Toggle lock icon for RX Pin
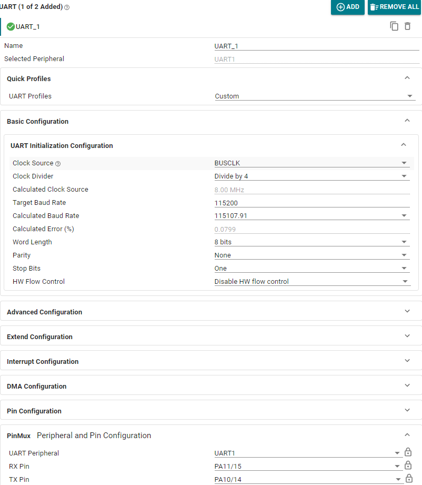Viewport: 422px width, 485px height. pyautogui.click(x=408, y=466)
